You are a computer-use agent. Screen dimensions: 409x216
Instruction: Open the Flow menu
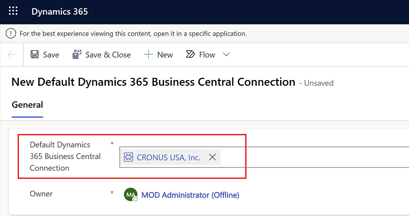coord(207,55)
